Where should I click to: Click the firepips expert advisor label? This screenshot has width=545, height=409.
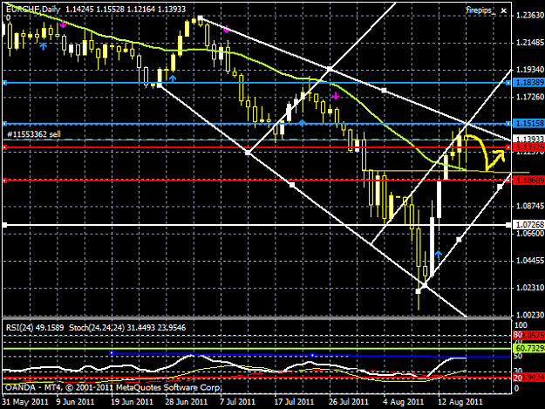point(481,10)
